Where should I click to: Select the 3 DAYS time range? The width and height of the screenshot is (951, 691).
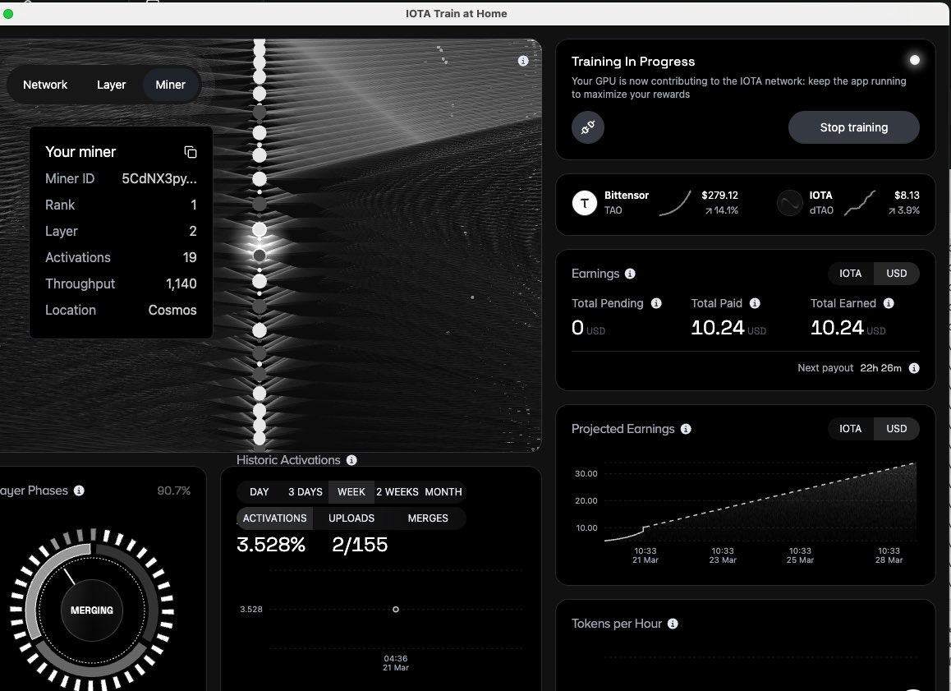coord(305,492)
